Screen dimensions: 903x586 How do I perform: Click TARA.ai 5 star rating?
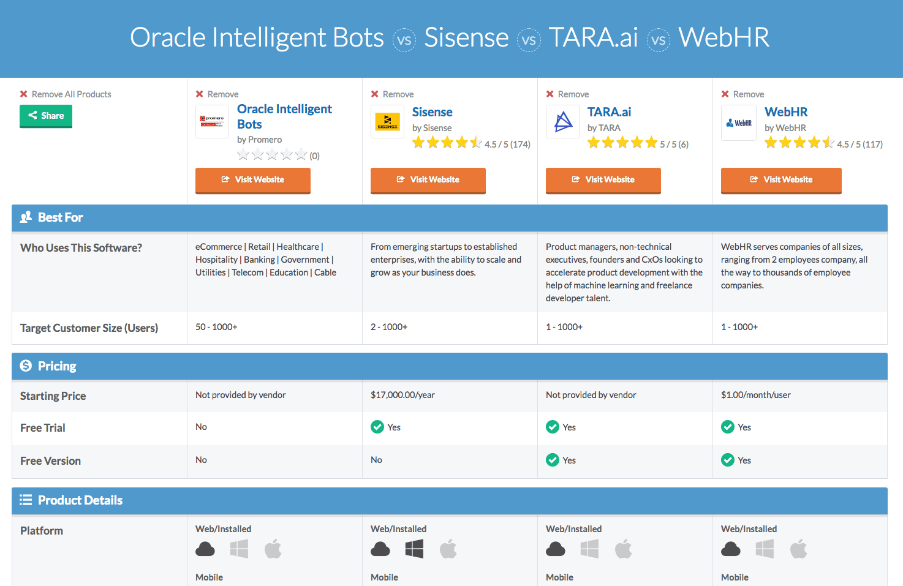click(x=622, y=143)
